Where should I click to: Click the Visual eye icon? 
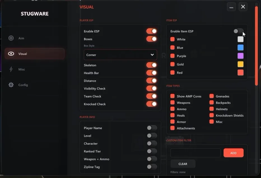click(x=11, y=54)
